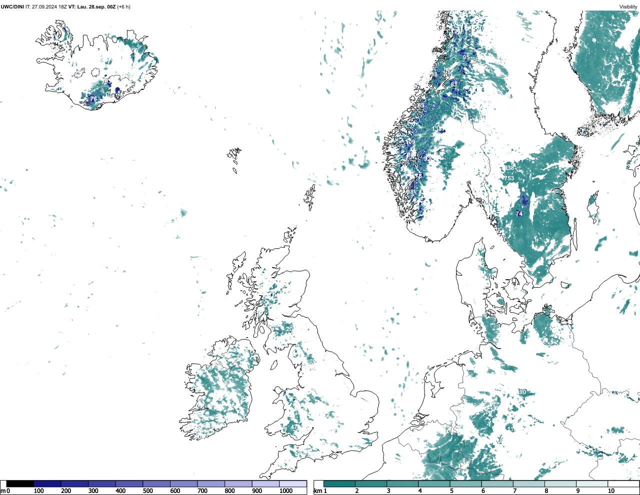Viewport: 640px width, 495px height.
Task: Click the '10' tick label on the kilometer scale
Action: point(611,491)
